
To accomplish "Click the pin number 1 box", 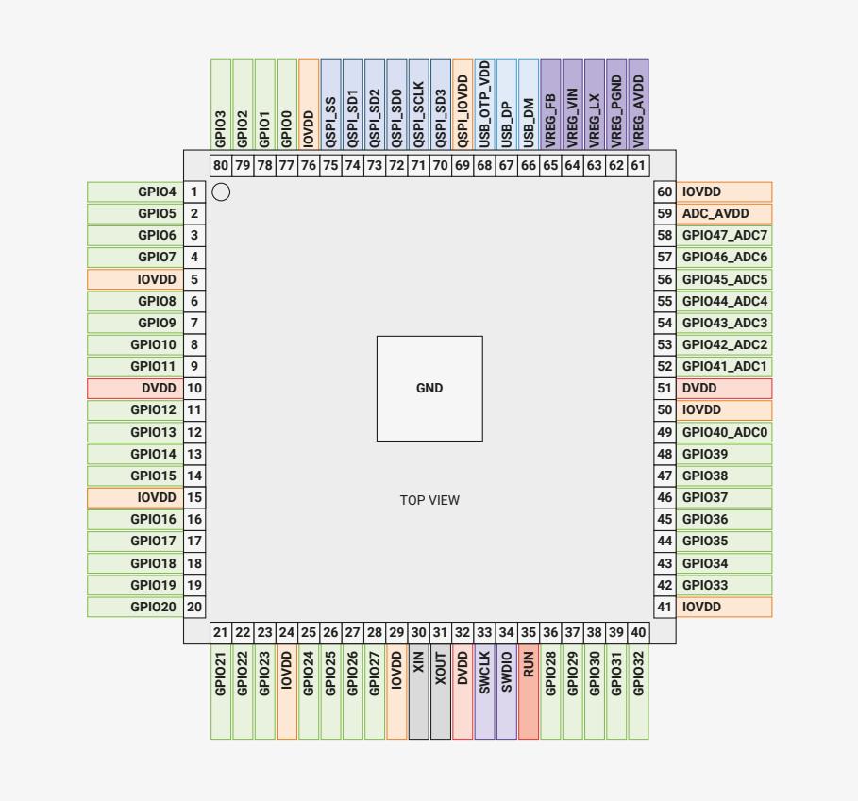I will click(x=194, y=192).
